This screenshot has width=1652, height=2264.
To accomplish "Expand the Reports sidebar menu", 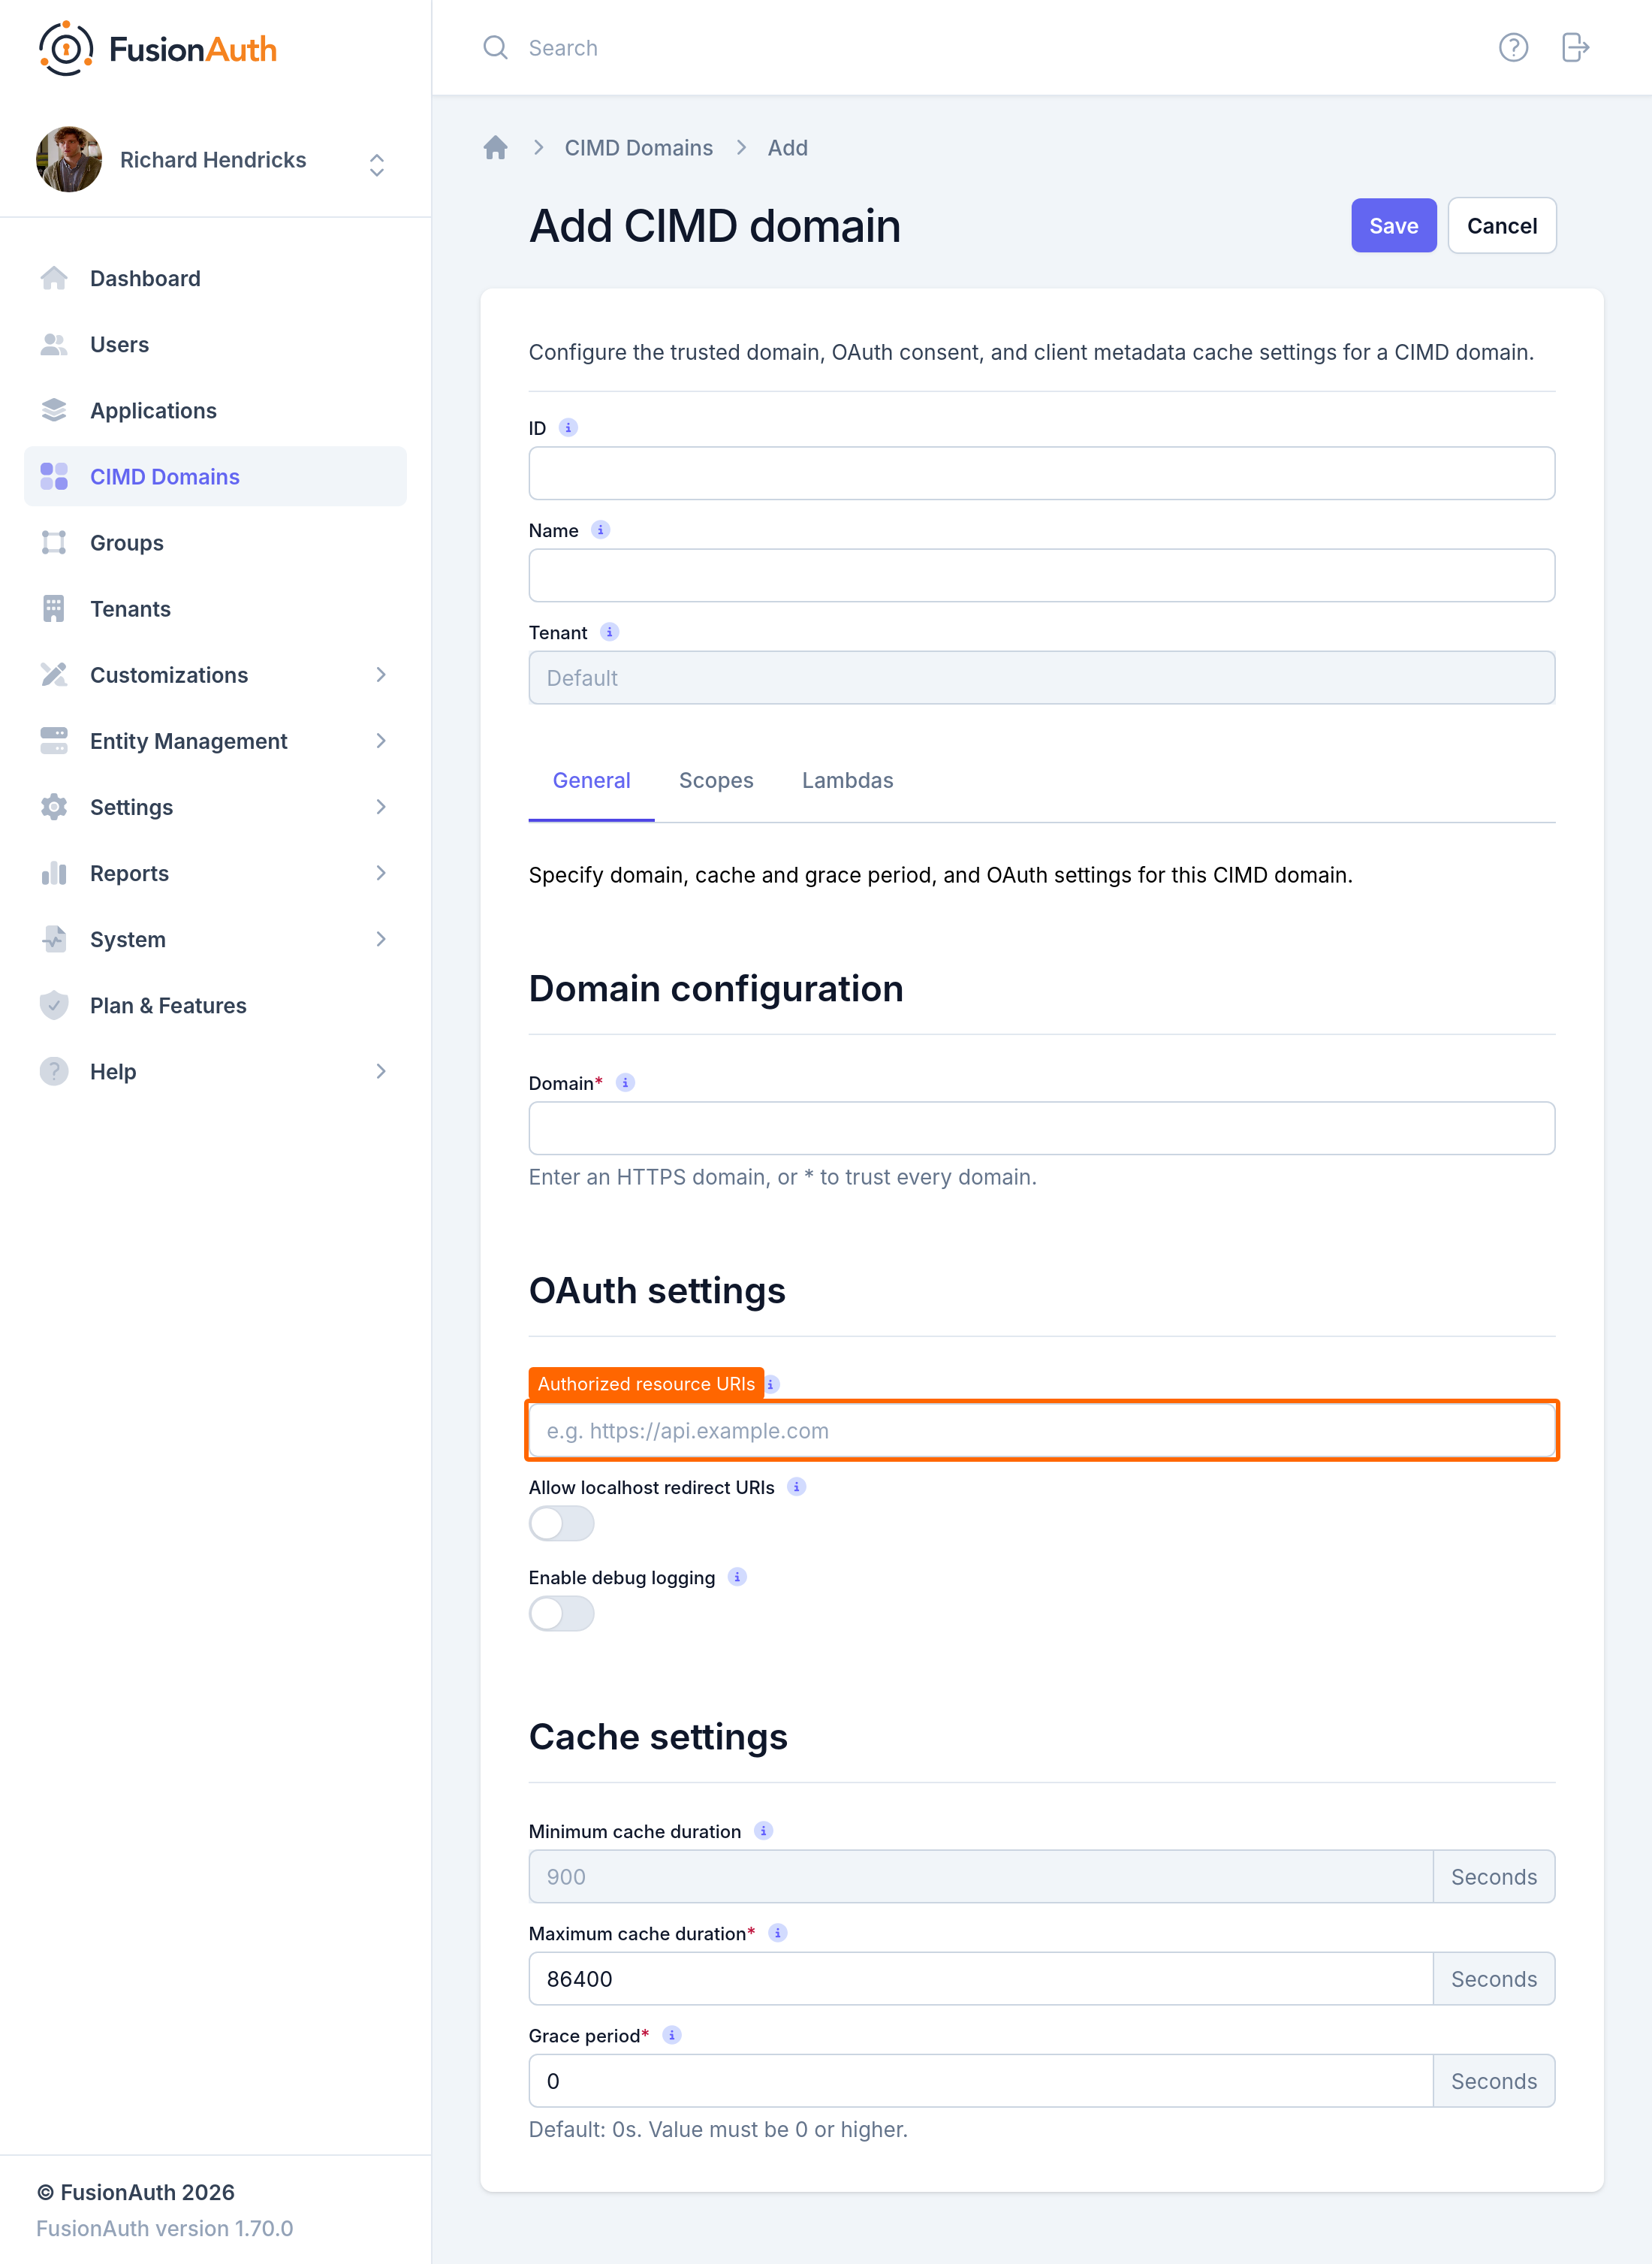I will coord(215,874).
